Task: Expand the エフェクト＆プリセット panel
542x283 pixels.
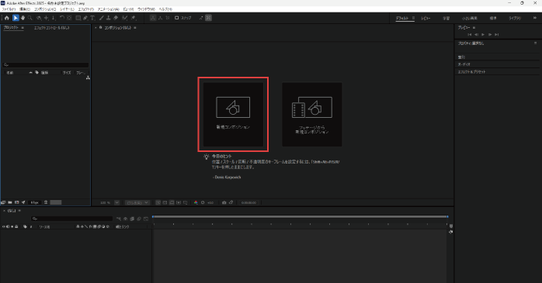Action: (472, 72)
